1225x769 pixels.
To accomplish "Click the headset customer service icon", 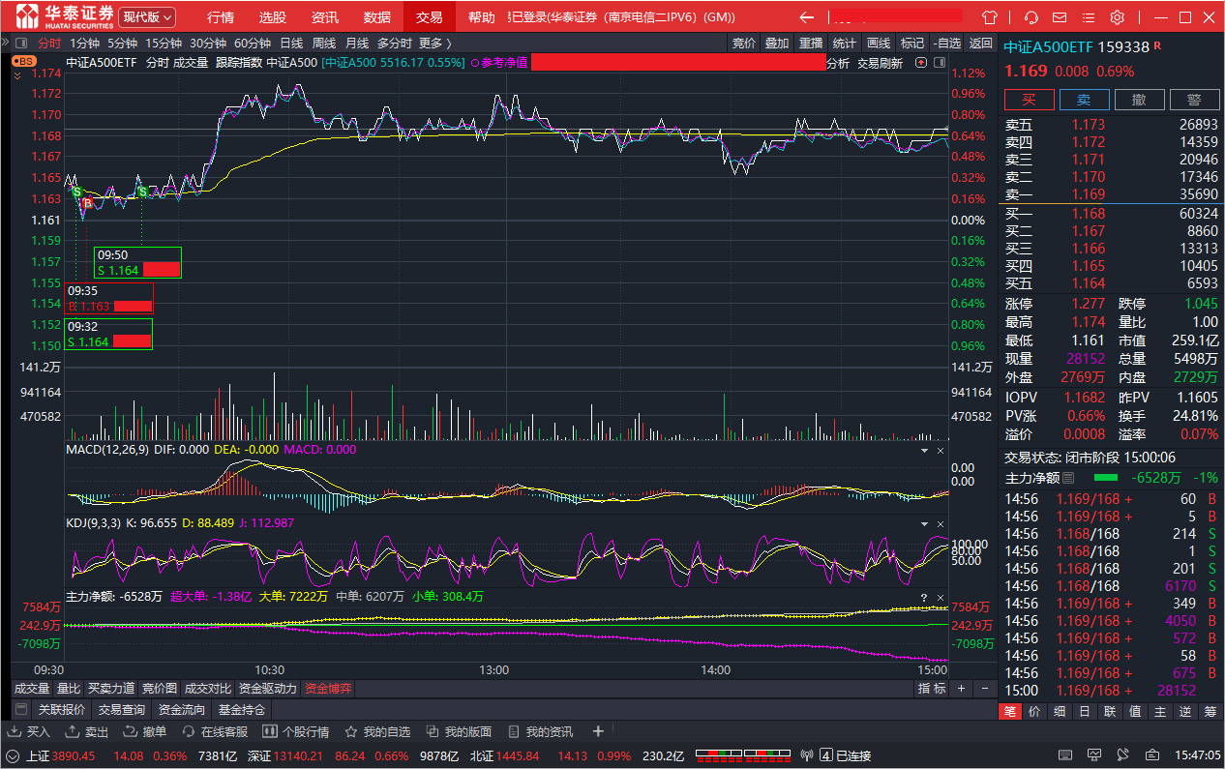I will coord(1031,17).
